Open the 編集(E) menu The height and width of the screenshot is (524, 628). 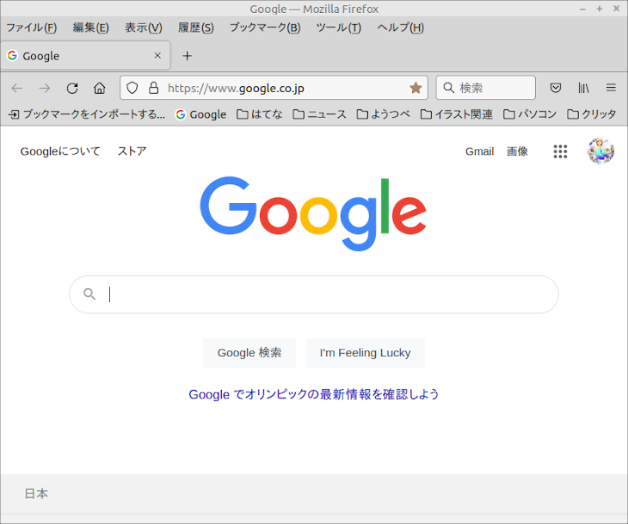(x=90, y=28)
